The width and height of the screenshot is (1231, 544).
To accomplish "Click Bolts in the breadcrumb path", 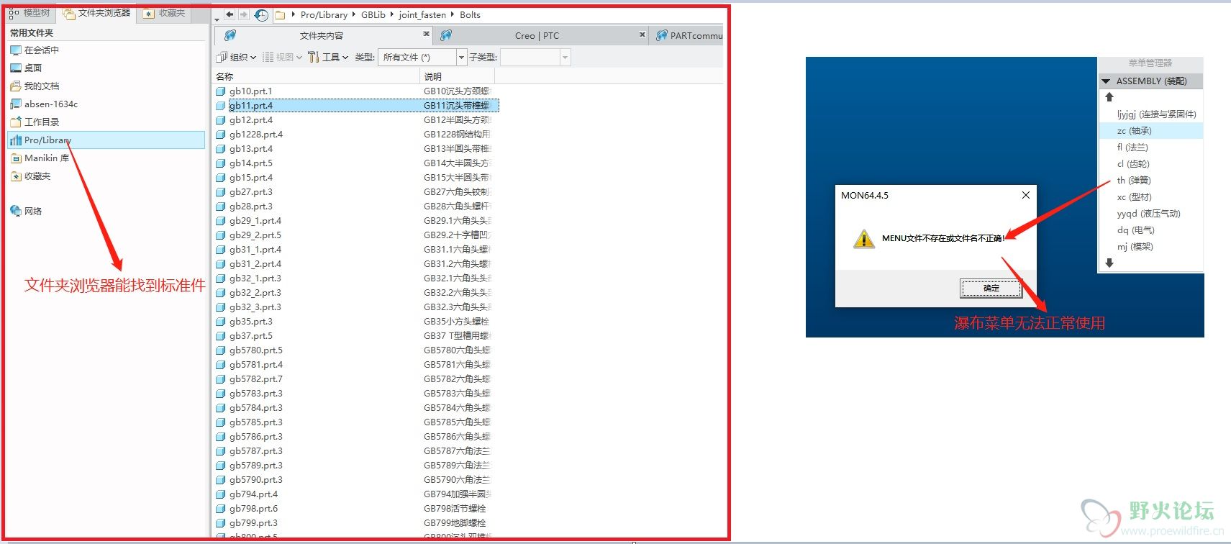I will click(x=470, y=15).
